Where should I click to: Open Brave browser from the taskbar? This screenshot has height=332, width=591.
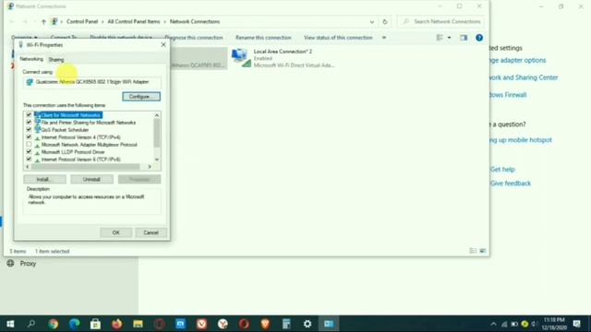(x=265, y=324)
